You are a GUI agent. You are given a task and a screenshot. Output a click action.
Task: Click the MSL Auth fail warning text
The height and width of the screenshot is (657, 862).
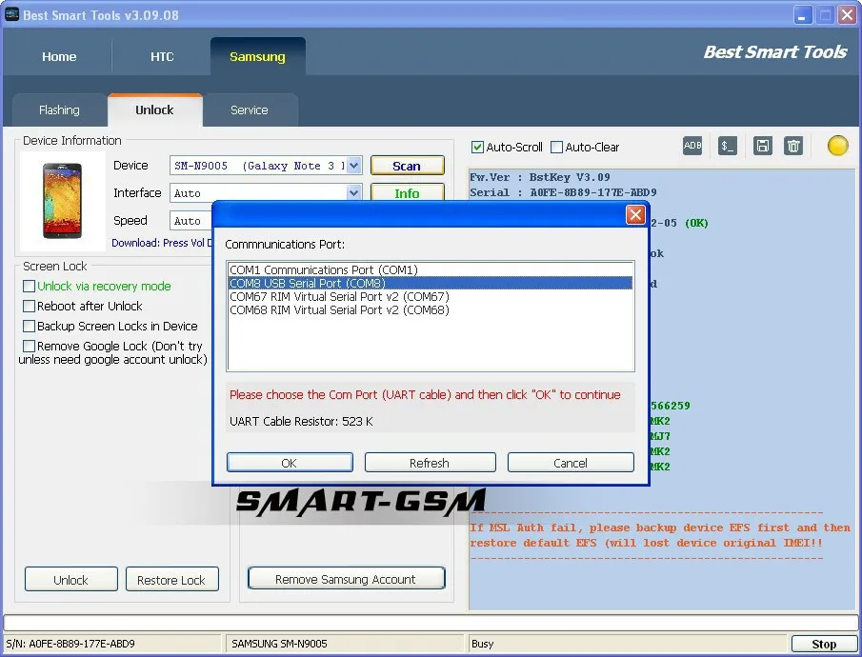click(660, 535)
